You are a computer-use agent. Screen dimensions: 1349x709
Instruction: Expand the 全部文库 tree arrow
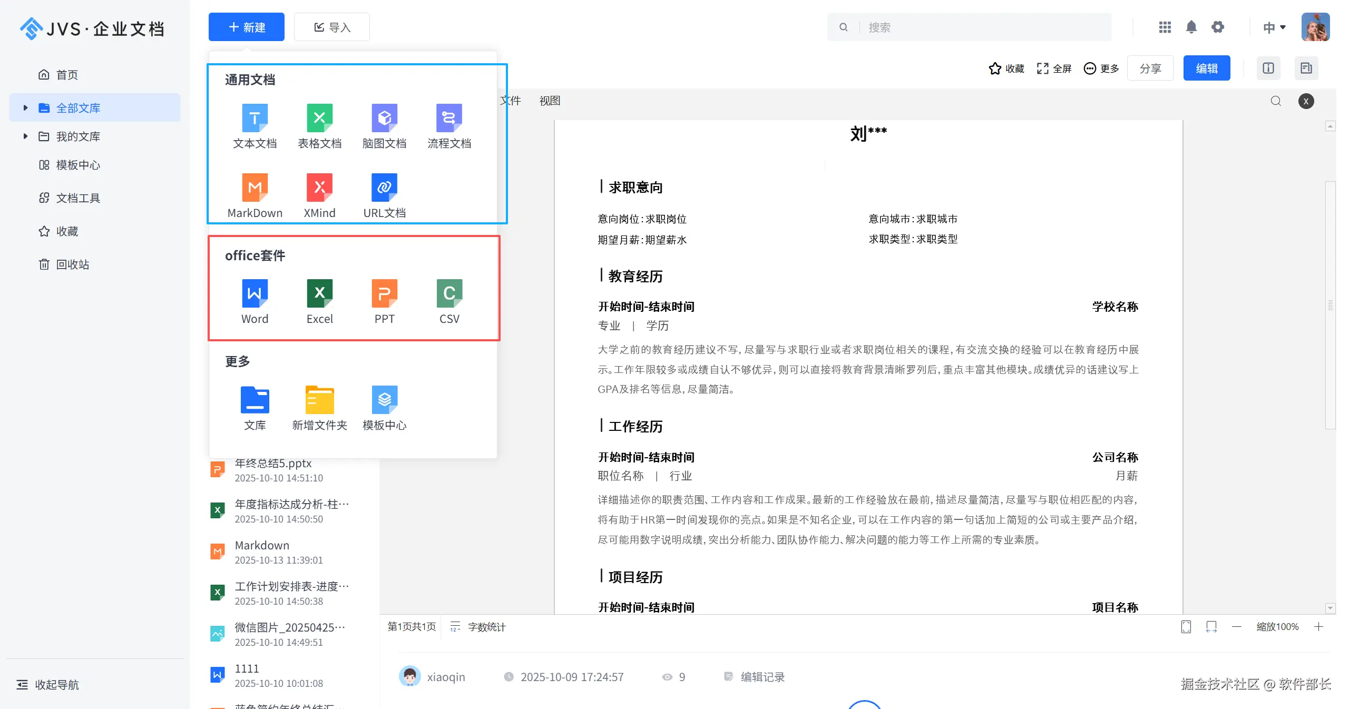tap(25, 108)
